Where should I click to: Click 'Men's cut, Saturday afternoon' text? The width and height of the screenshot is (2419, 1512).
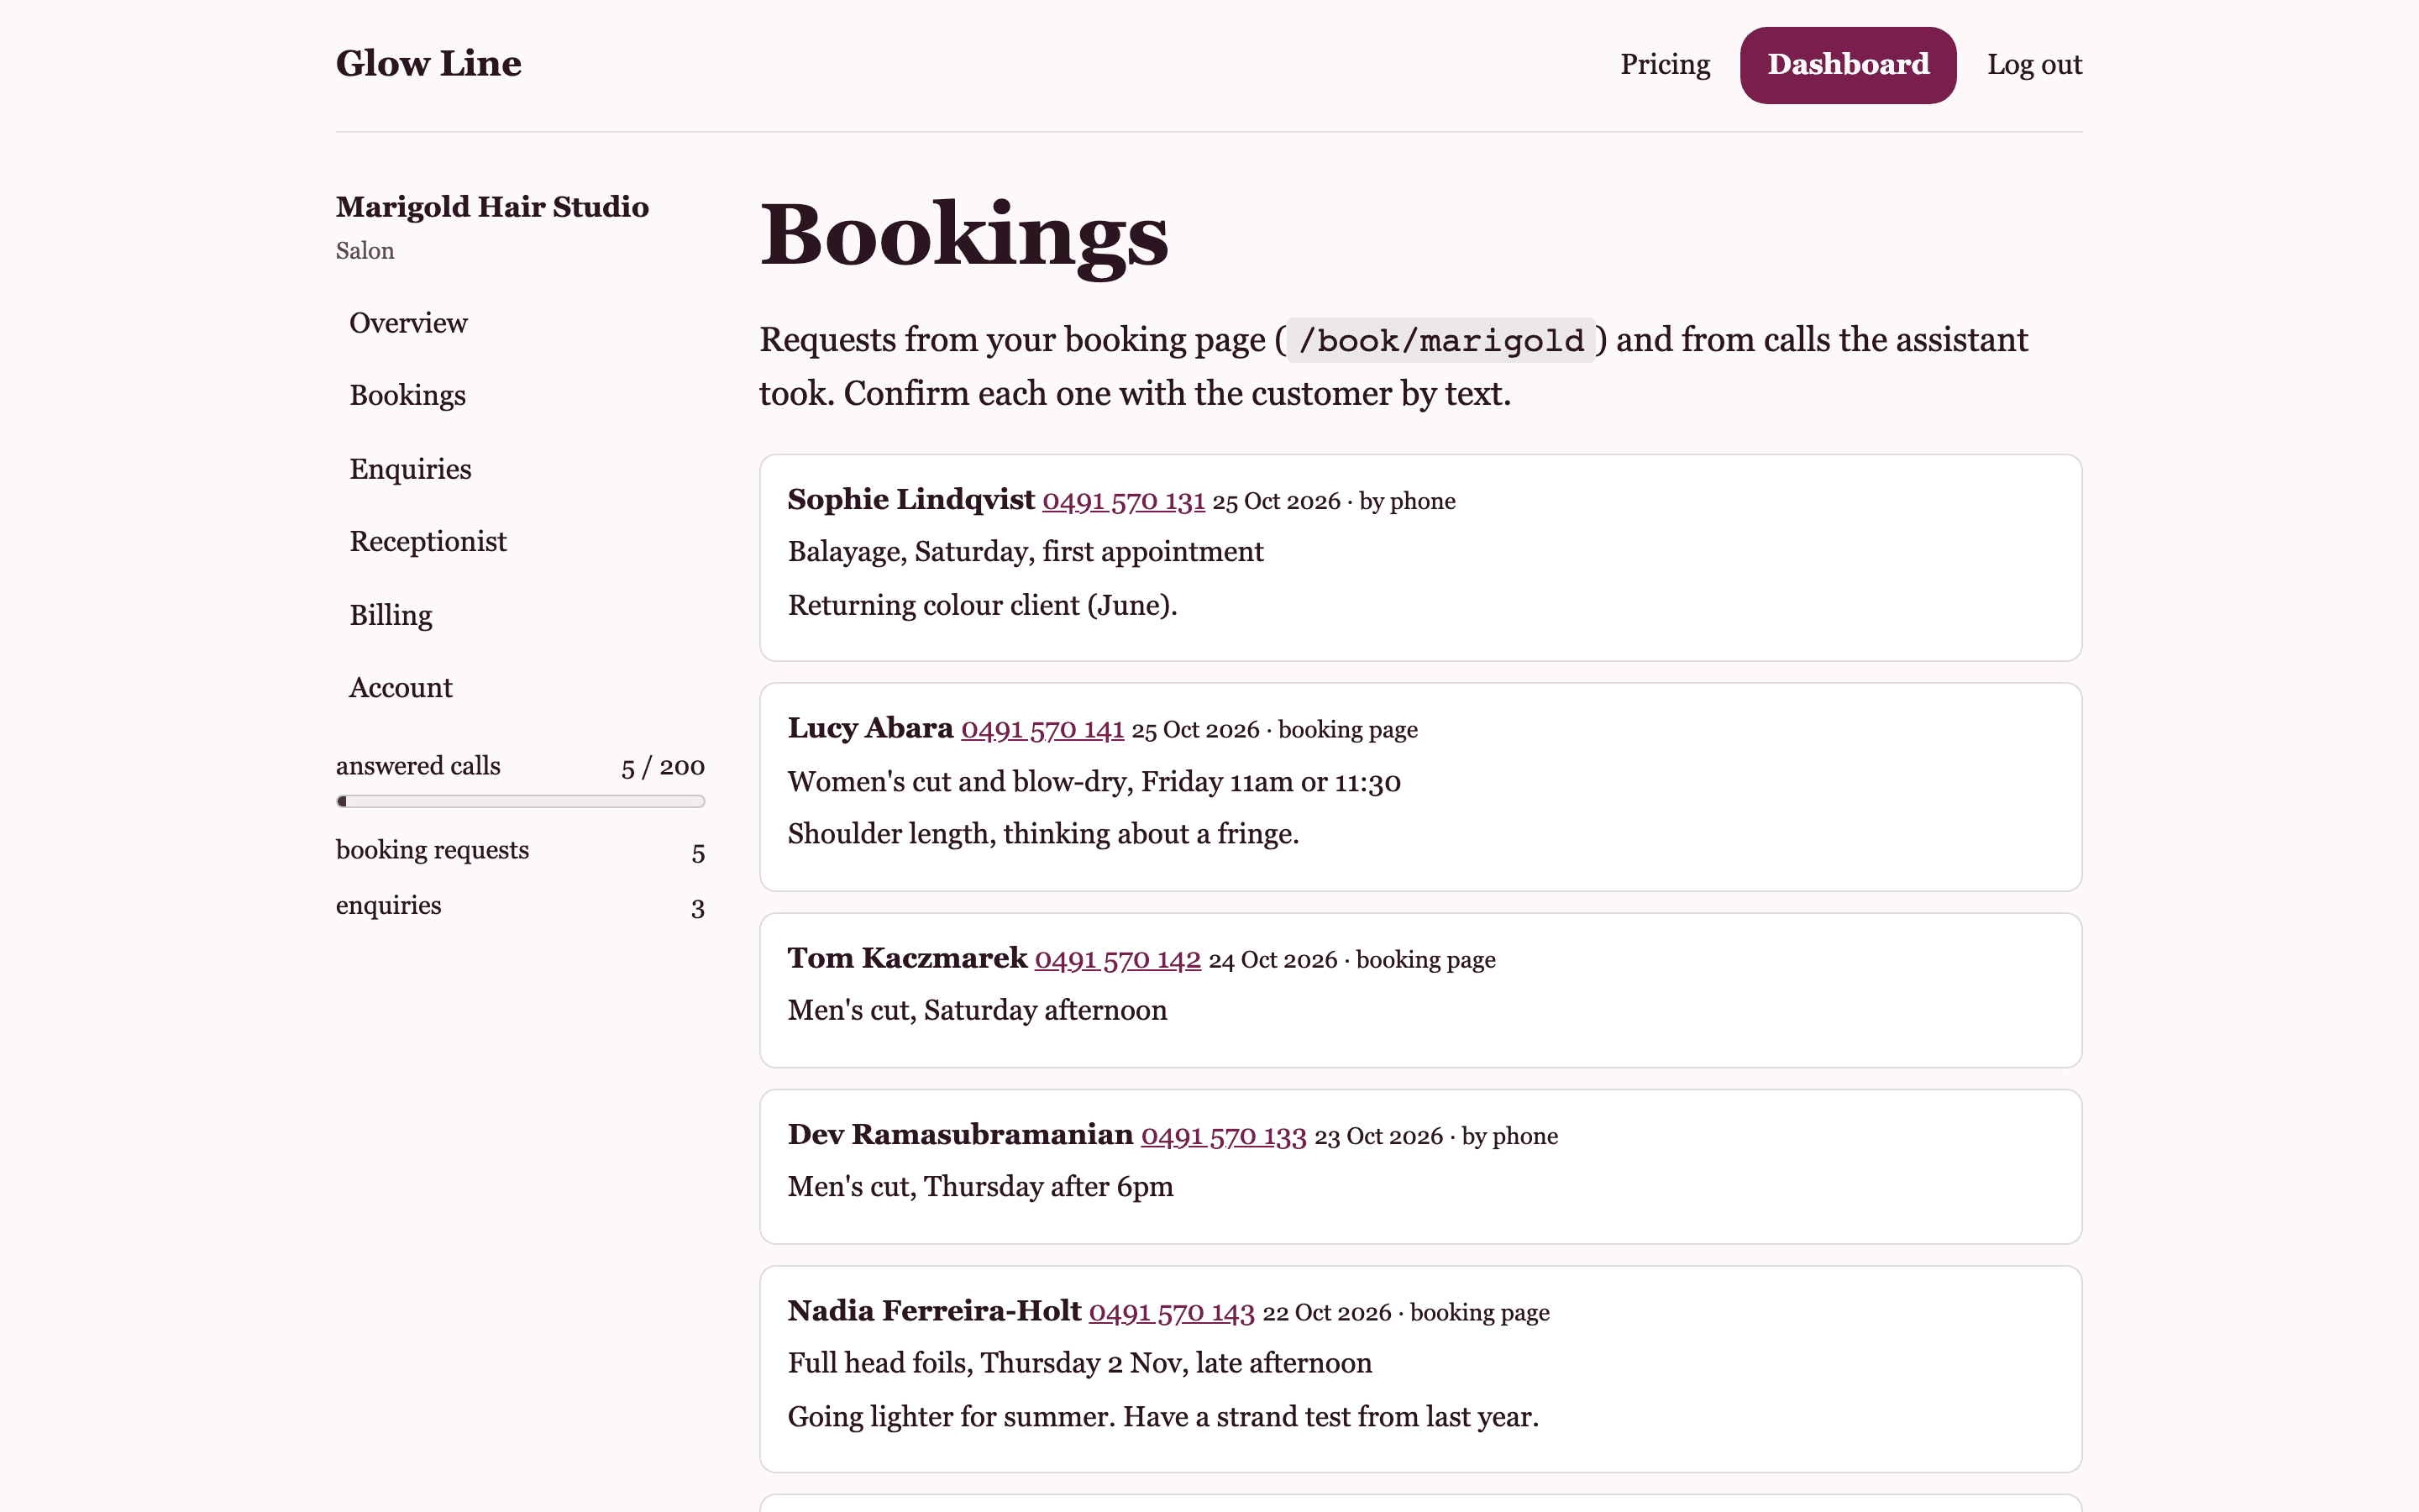tap(977, 1011)
